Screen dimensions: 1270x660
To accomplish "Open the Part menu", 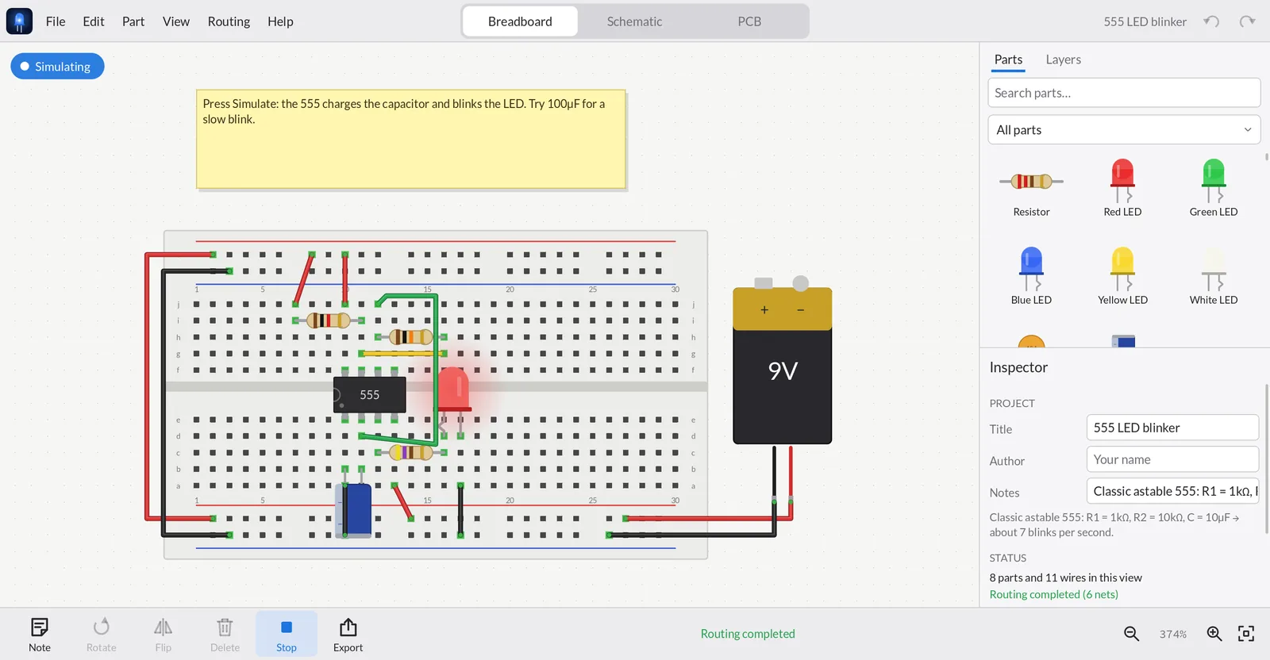I will 133,21.
